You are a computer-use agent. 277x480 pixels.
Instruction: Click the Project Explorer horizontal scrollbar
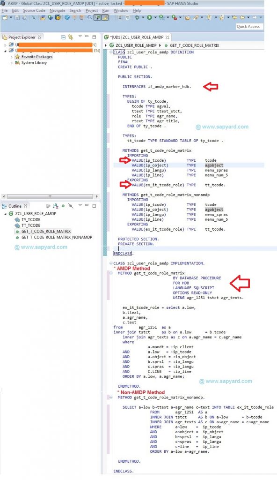[50, 196]
